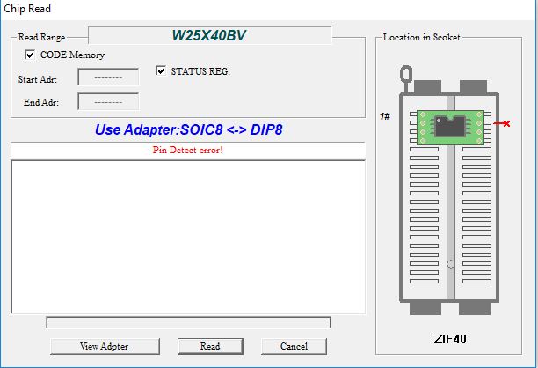Click the View Adpter button
The image size is (538, 368).
point(105,346)
